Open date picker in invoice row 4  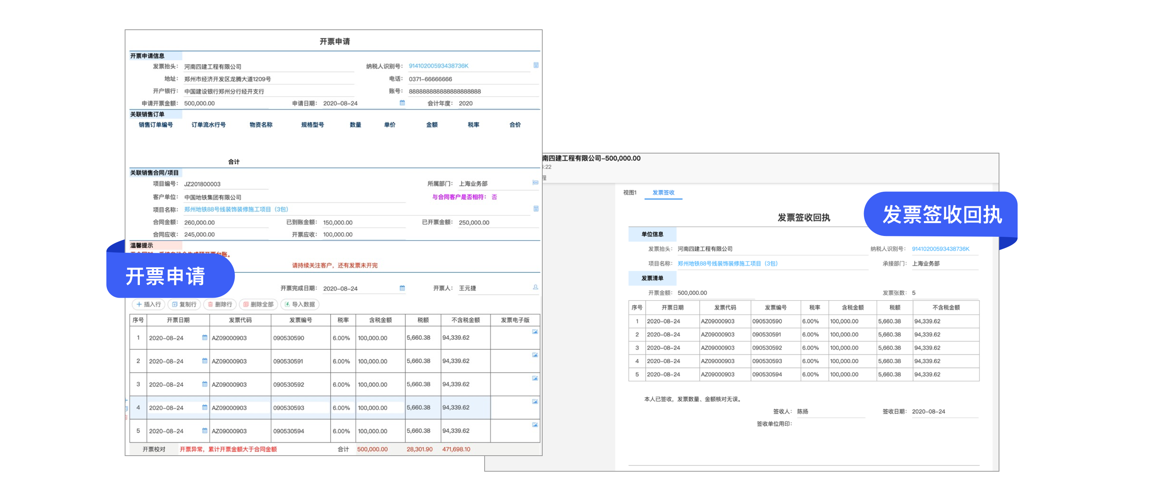pos(205,407)
